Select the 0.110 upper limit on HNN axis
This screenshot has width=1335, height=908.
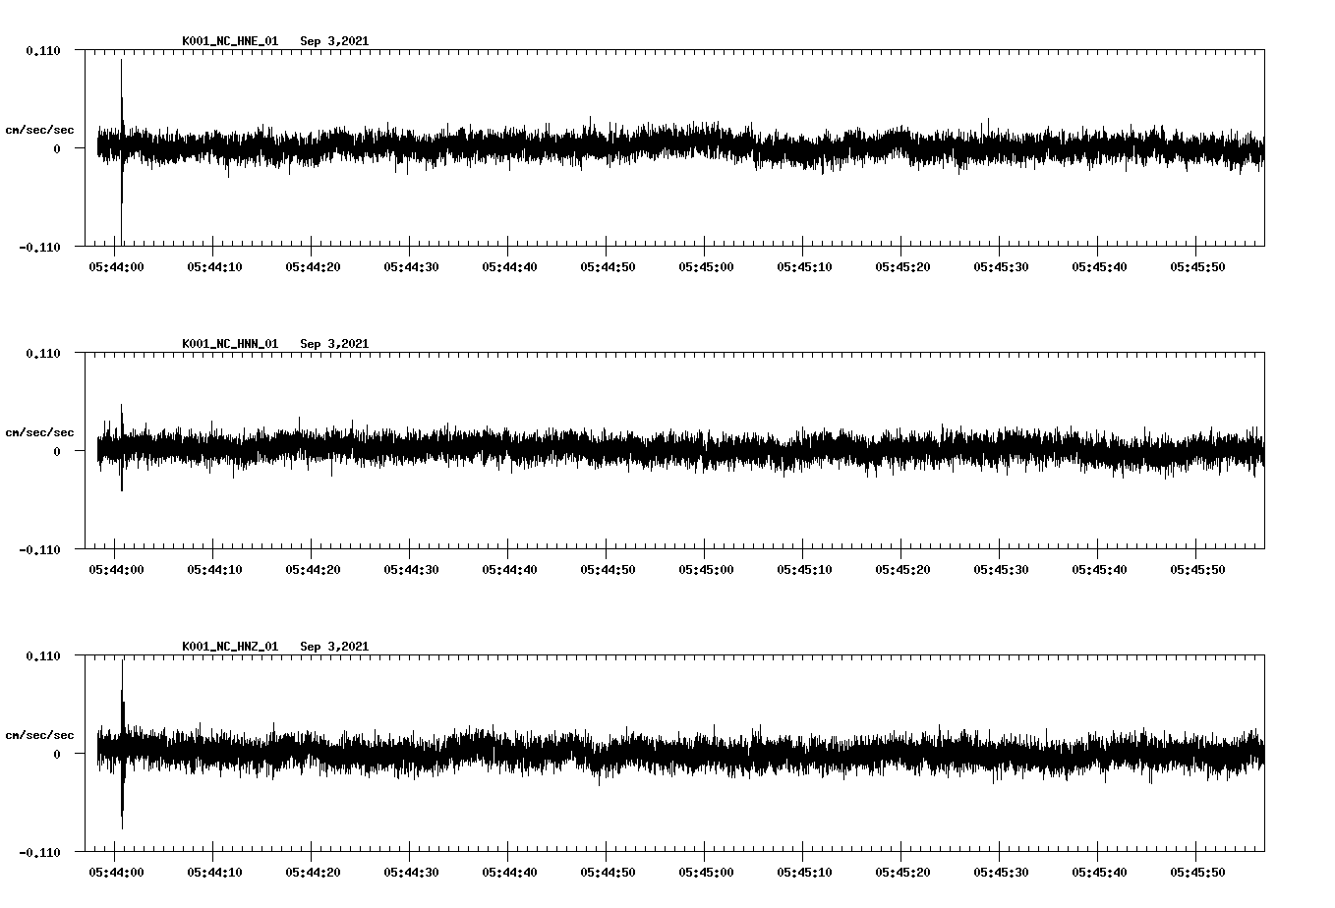(x=43, y=353)
